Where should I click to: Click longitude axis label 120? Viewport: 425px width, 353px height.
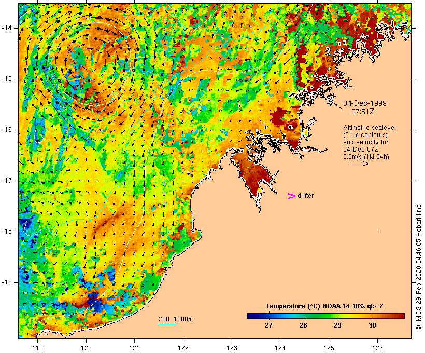point(86,348)
